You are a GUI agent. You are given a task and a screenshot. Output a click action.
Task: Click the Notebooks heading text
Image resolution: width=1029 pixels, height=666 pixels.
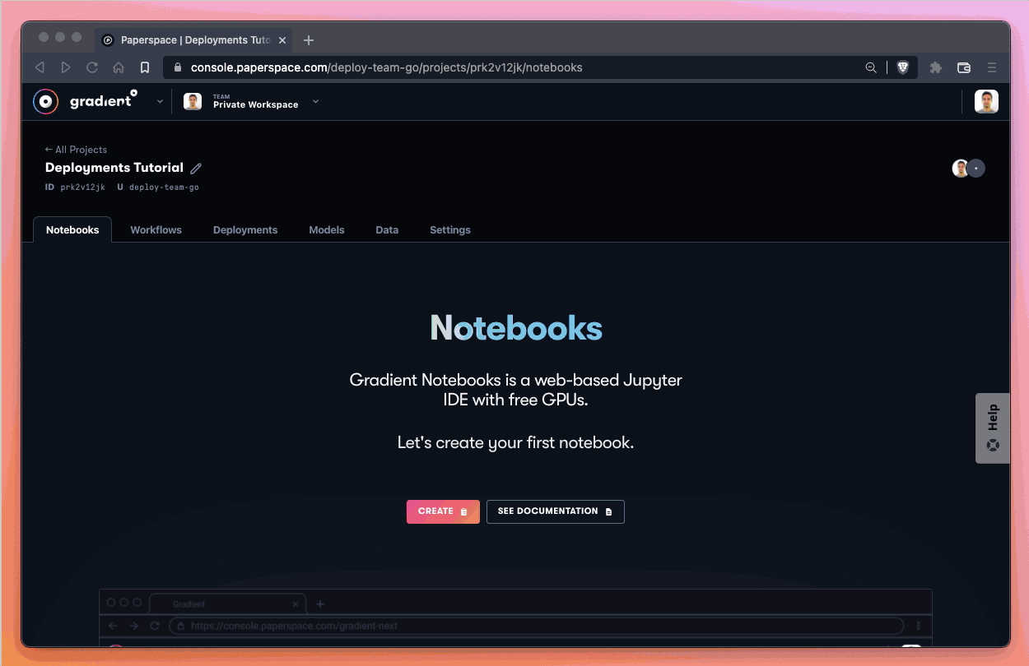coord(516,328)
